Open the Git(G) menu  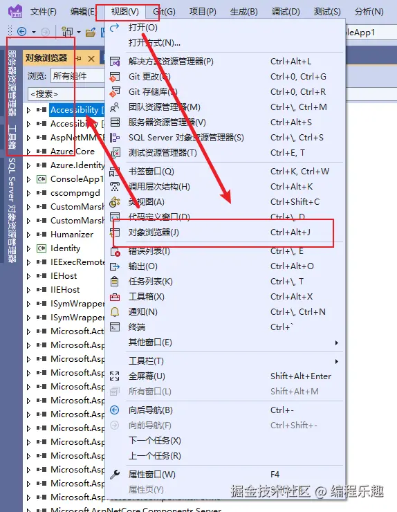click(164, 12)
